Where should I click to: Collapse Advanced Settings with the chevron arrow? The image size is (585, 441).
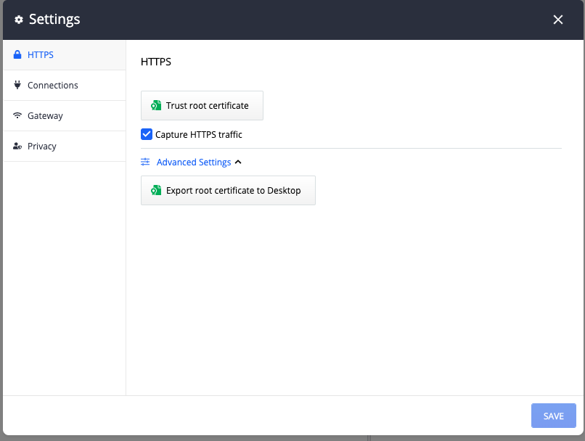(238, 162)
